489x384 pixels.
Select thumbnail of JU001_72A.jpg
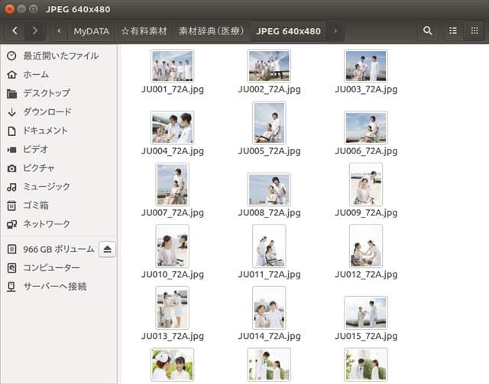click(x=172, y=66)
